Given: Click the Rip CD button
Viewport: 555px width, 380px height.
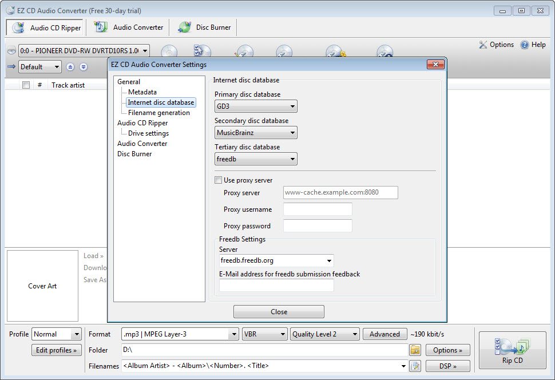Looking at the screenshot, I should point(512,350).
